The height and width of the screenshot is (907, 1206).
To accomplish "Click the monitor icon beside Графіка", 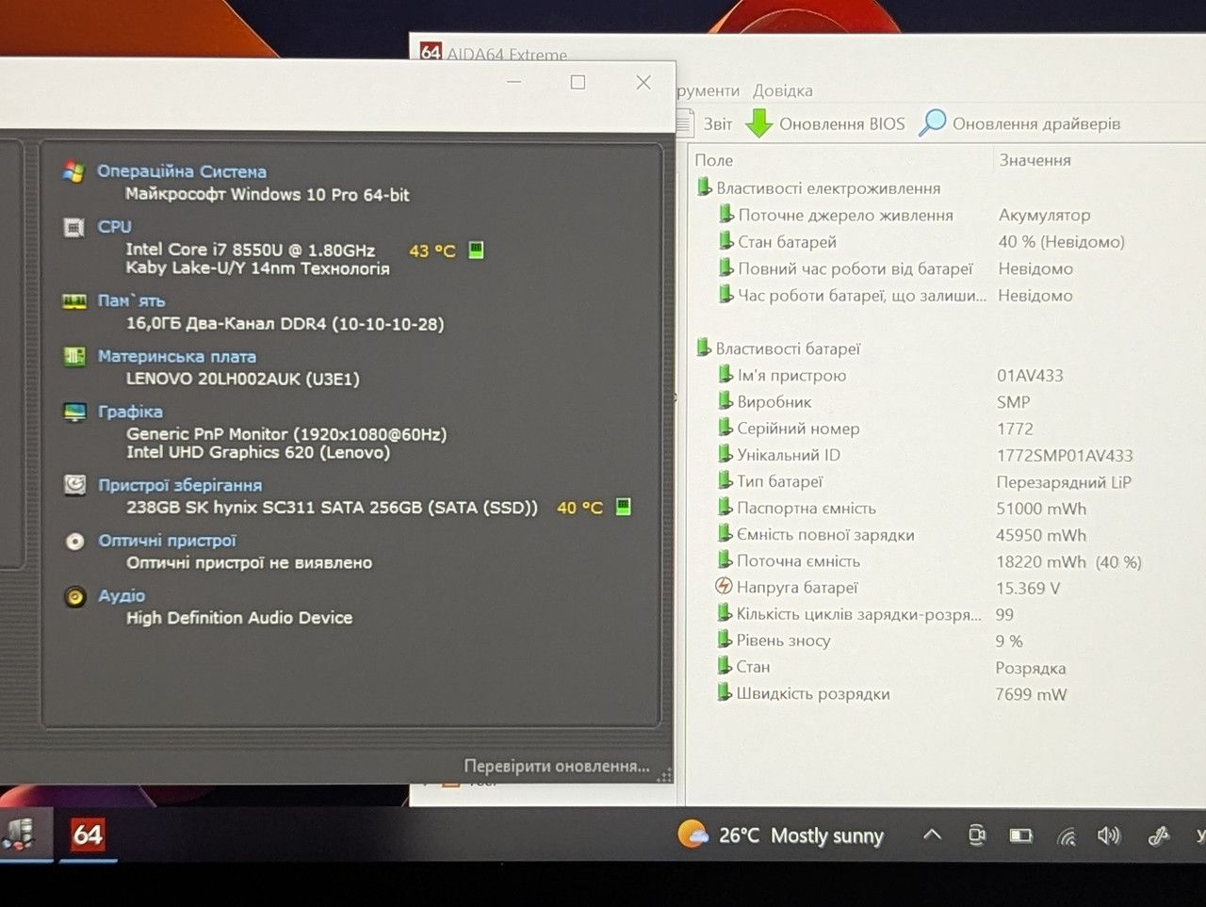I will pos(73,412).
